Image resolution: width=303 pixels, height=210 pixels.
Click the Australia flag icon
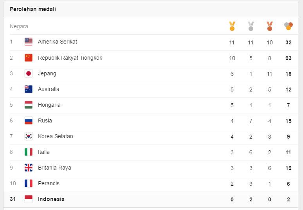coord(29,89)
